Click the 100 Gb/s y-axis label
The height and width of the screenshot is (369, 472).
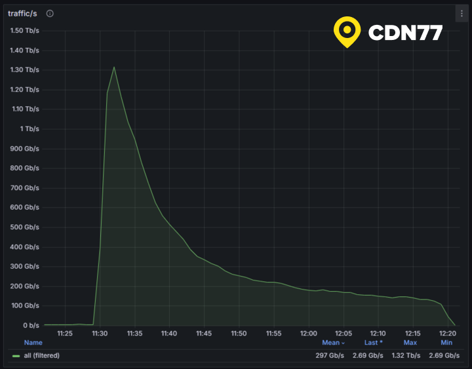24,306
